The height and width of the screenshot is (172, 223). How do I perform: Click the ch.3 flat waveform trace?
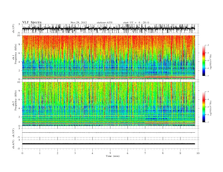pos(109,133)
